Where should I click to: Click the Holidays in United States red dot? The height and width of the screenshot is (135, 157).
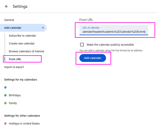click(x=5, y=123)
